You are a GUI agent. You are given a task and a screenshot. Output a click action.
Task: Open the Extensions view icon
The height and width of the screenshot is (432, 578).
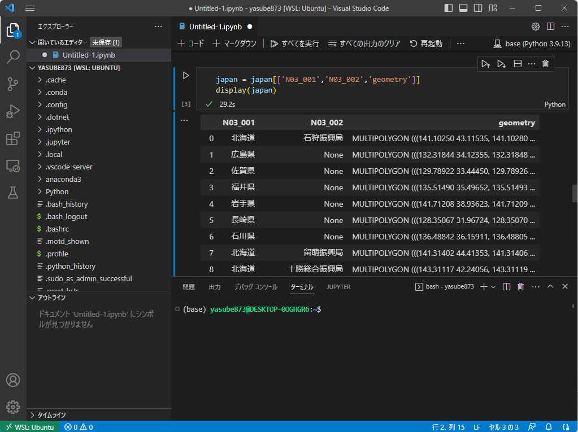pyautogui.click(x=13, y=138)
